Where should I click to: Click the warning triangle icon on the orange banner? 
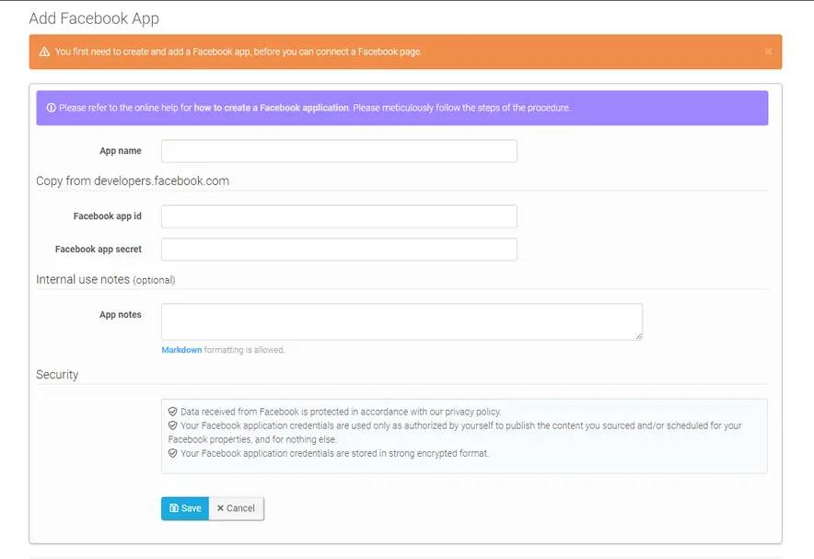pos(44,52)
